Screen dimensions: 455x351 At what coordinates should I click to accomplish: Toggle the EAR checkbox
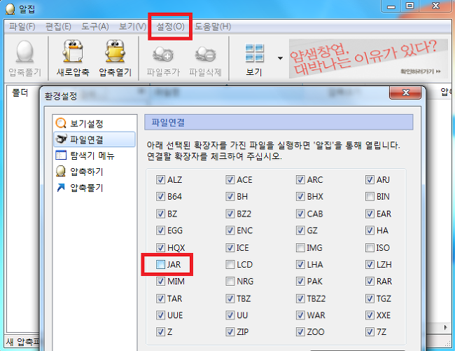tap(370, 214)
